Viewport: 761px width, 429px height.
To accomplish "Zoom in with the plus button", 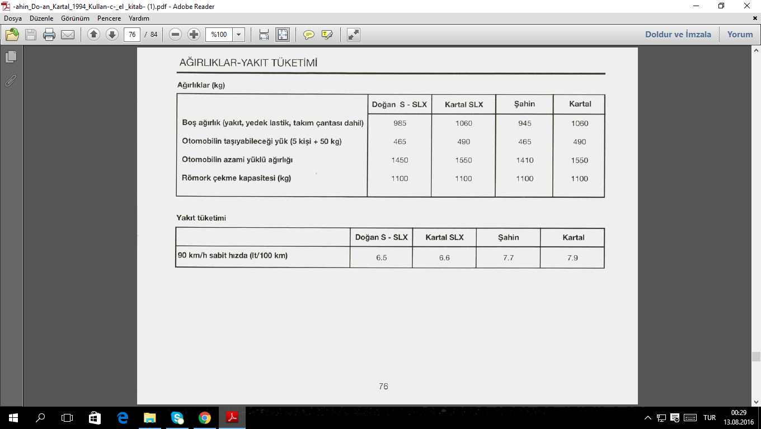I will coord(194,35).
